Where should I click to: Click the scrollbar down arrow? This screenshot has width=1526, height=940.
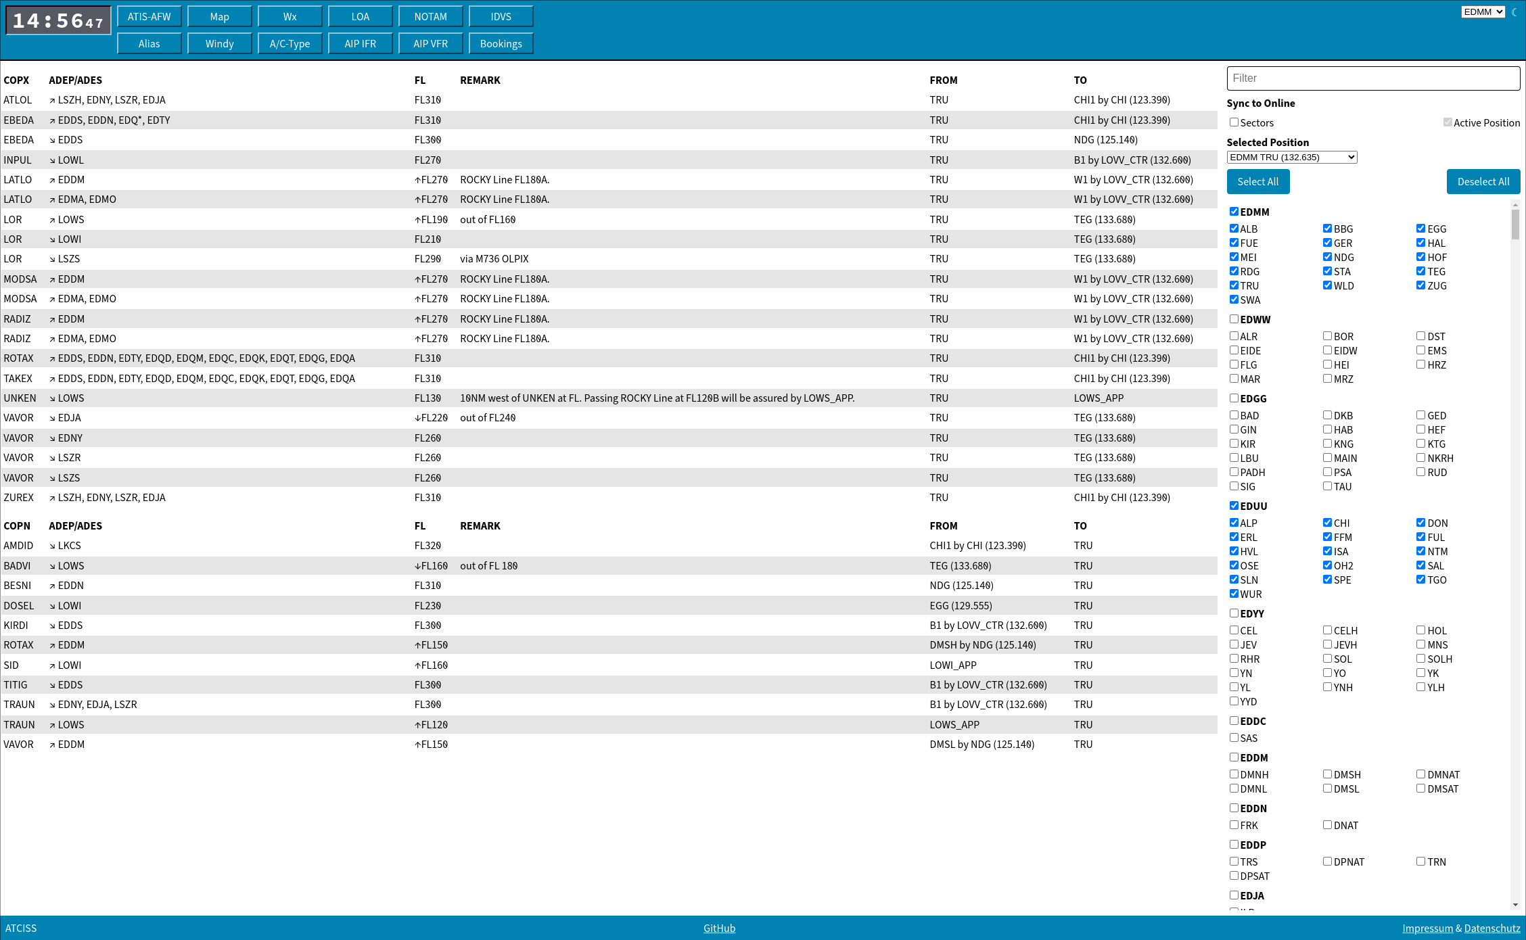click(1515, 905)
